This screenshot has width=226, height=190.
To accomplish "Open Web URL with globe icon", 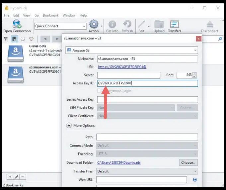I will (x=195, y=180).
